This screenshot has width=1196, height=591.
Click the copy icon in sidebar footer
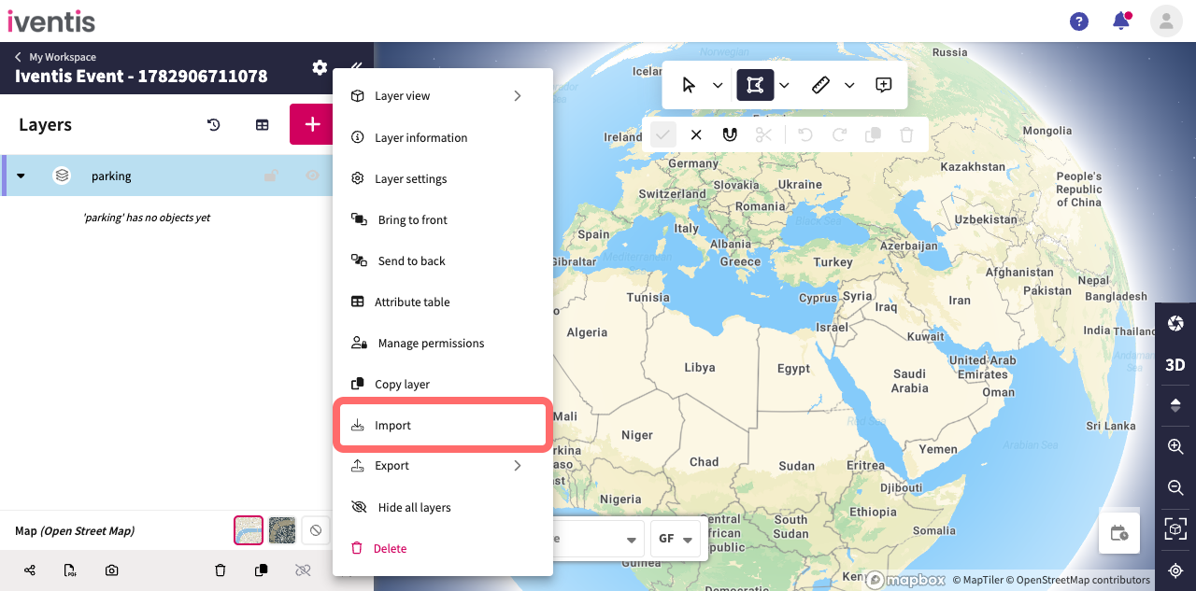[x=262, y=570]
